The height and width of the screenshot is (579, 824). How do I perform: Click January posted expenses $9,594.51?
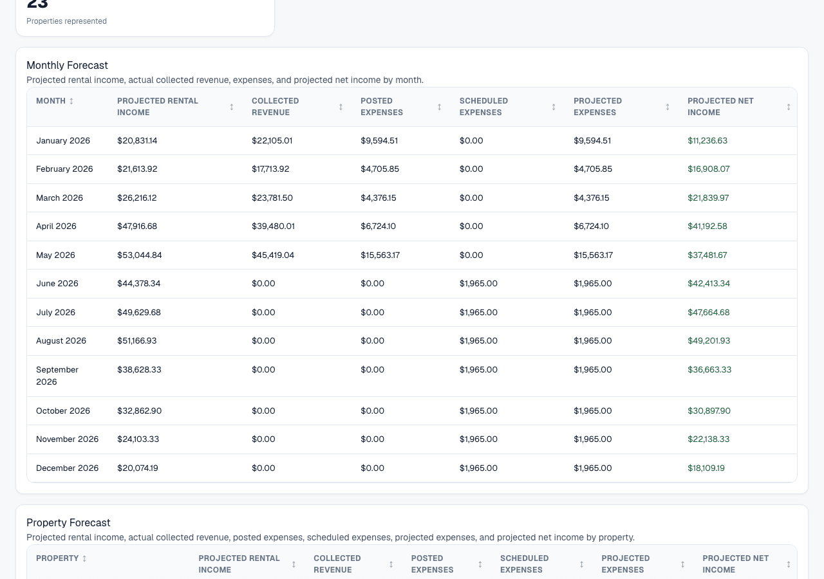(x=379, y=141)
